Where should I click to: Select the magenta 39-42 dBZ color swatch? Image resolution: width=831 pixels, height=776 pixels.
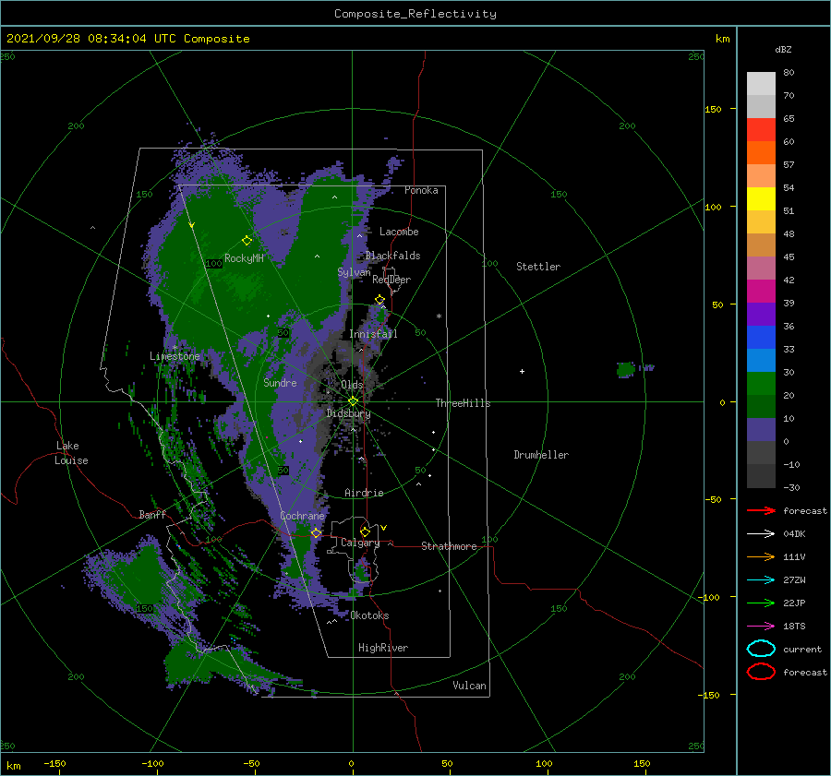coord(761,291)
